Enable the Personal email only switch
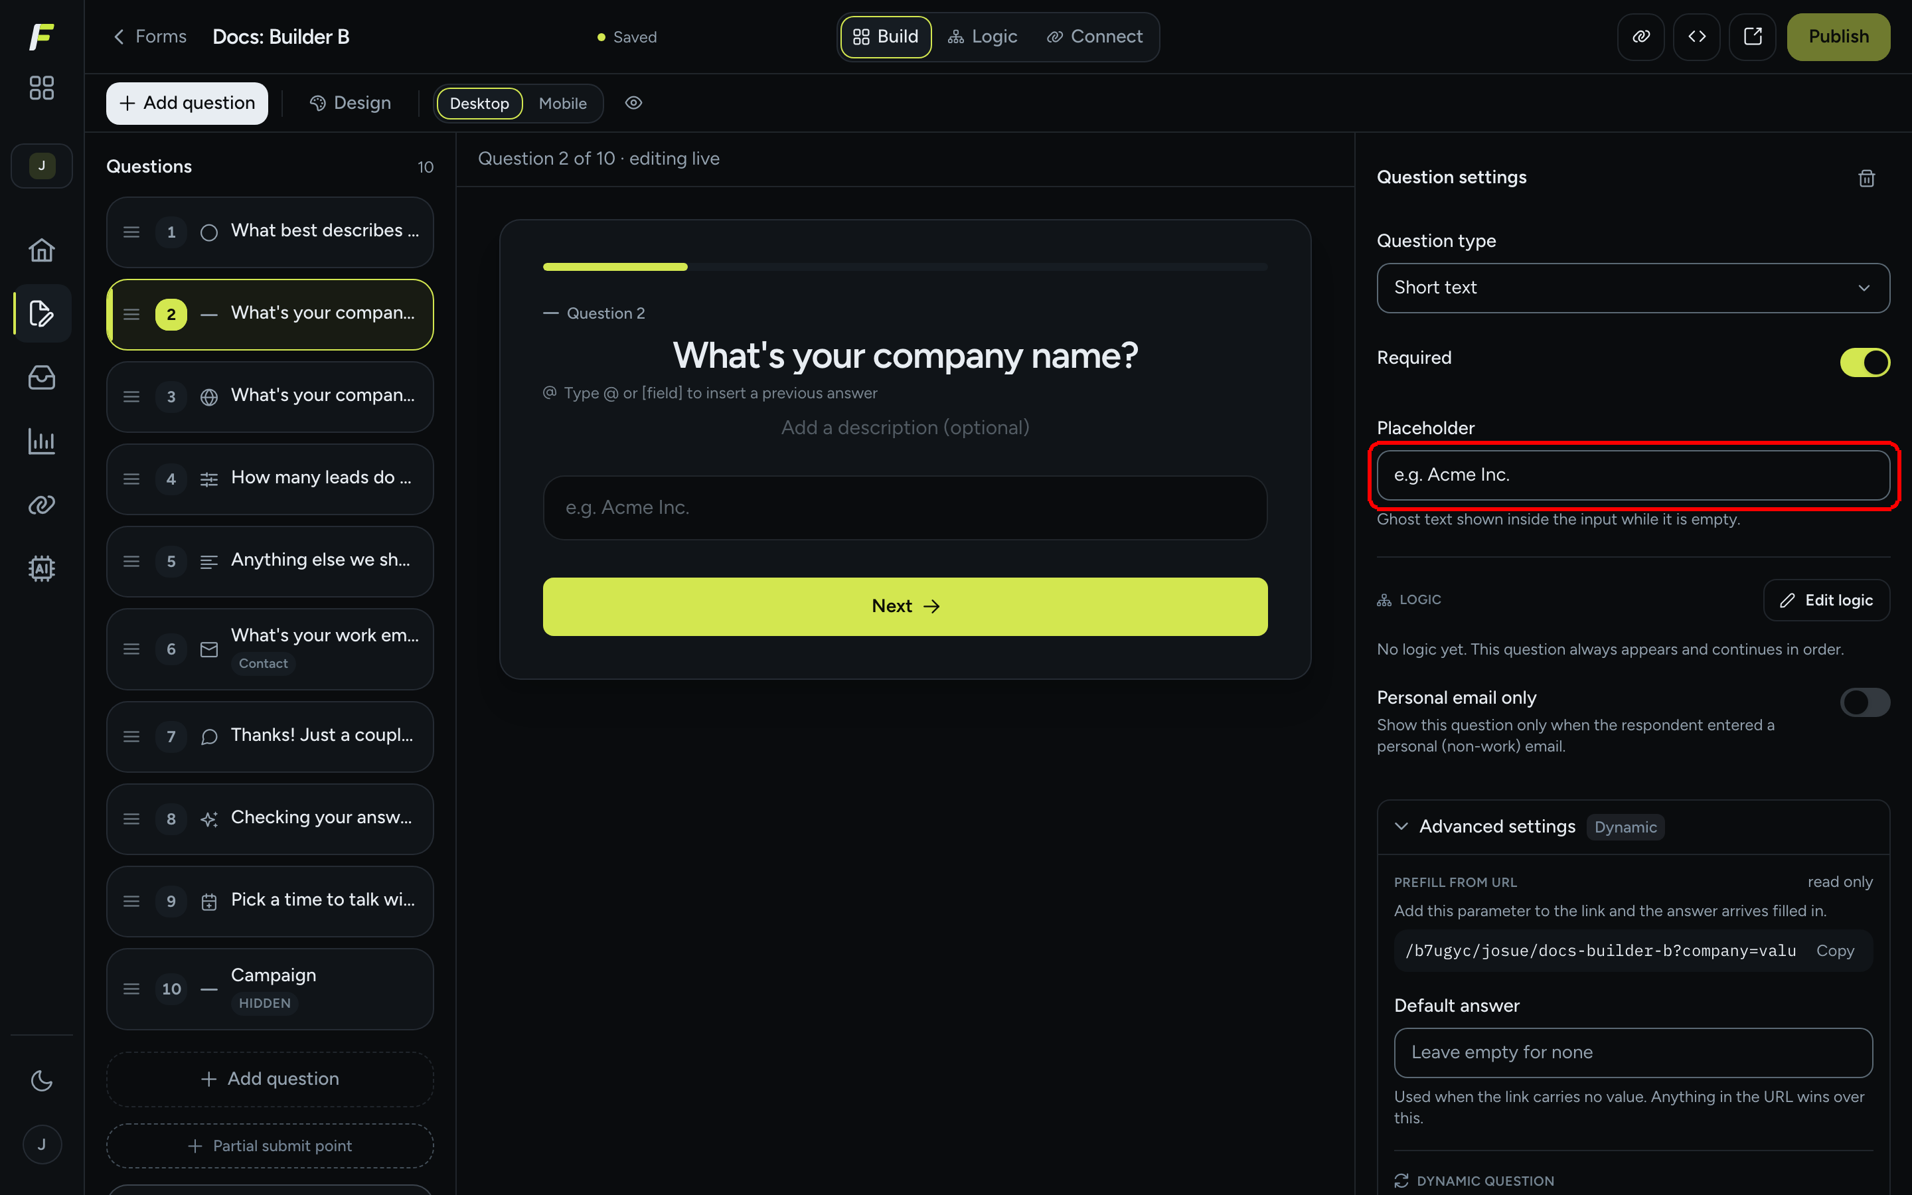Image resolution: width=1912 pixels, height=1195 pixels. (x=1865, y=702)
